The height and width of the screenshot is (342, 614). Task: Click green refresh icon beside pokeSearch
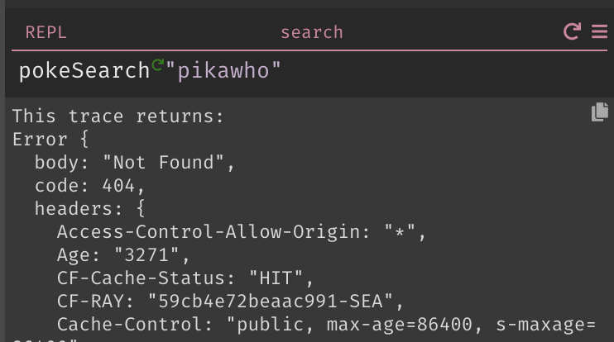tap(157, 65)
